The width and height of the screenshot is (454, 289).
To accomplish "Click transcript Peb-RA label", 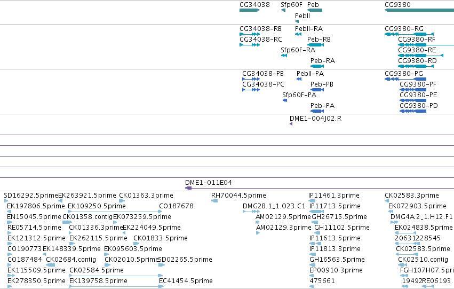I will pyautogui.click(x=323, y=61).
